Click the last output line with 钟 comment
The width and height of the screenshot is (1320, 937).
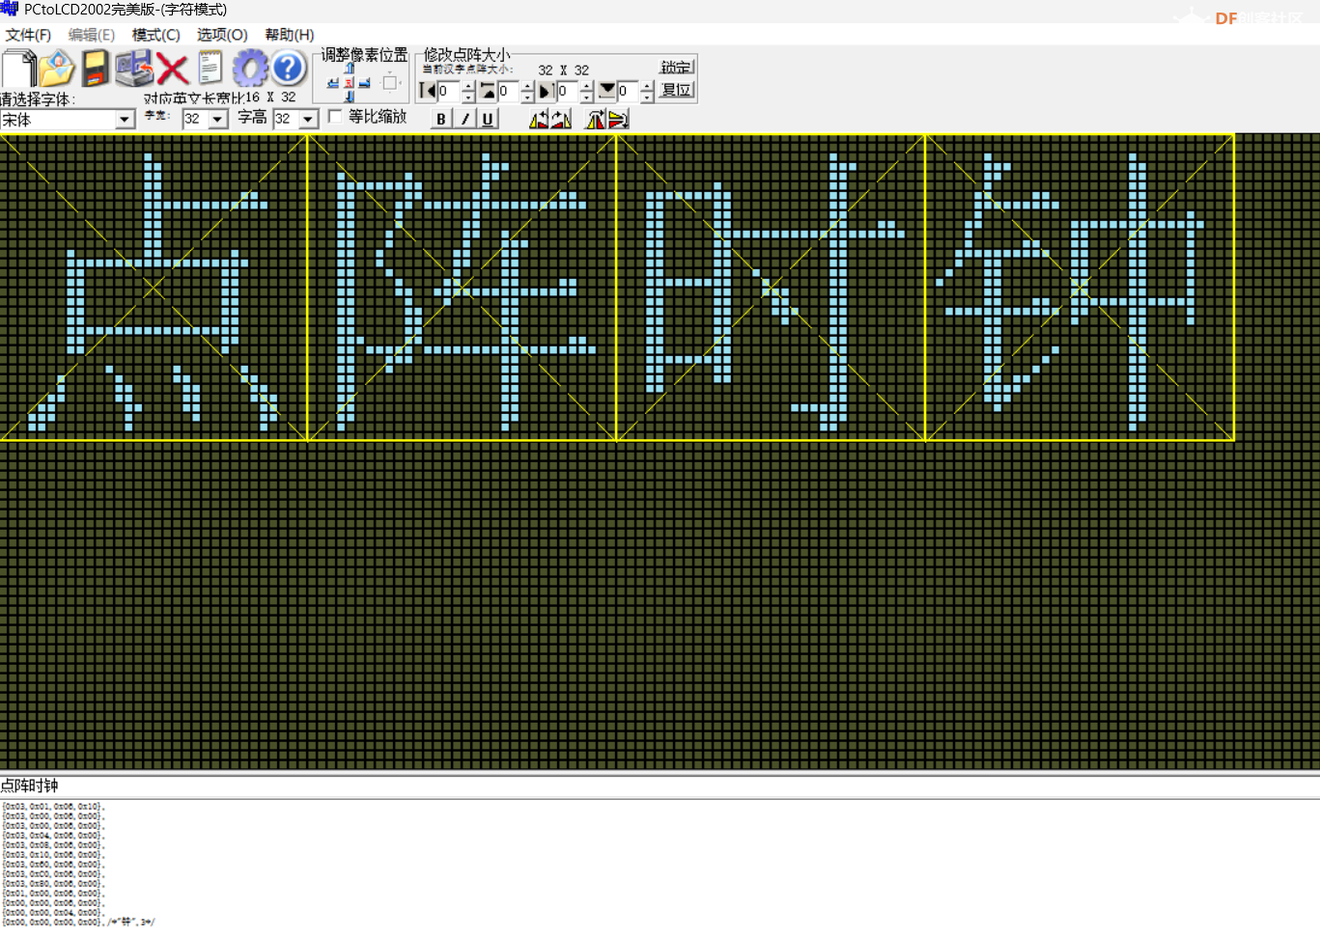pos(78,922)
